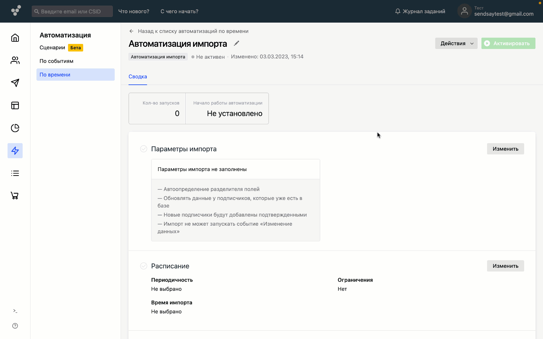Click the pencil icon to rename automation
The image size is (543, 339).
click(236, 43)
